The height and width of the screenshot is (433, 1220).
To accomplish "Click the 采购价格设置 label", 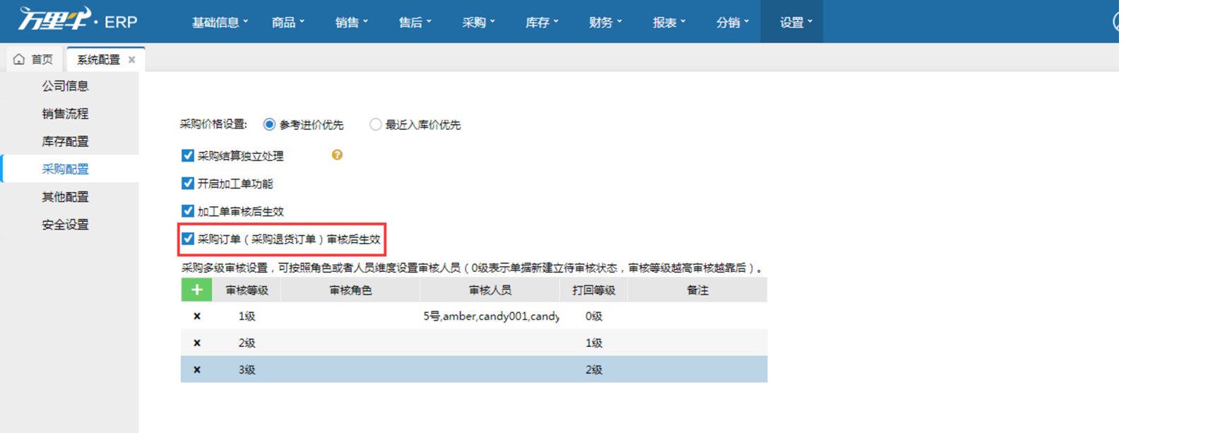I will [x=213, y=124].
